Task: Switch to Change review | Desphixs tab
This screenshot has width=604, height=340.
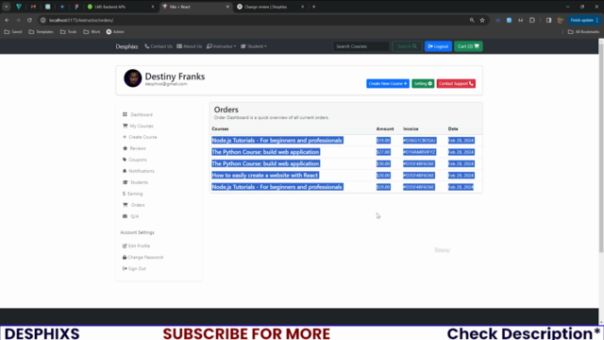Action: [x=271, y=7]
